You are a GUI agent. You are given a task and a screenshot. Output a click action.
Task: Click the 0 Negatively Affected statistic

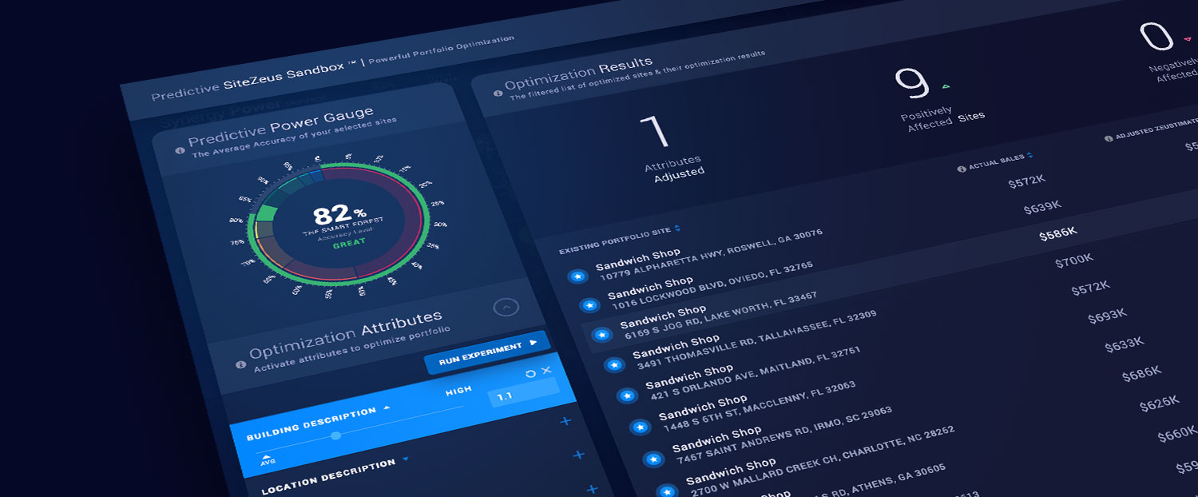tap(1168, 50)
